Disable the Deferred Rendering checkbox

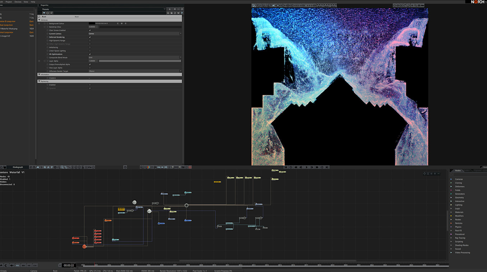(90, 37)
